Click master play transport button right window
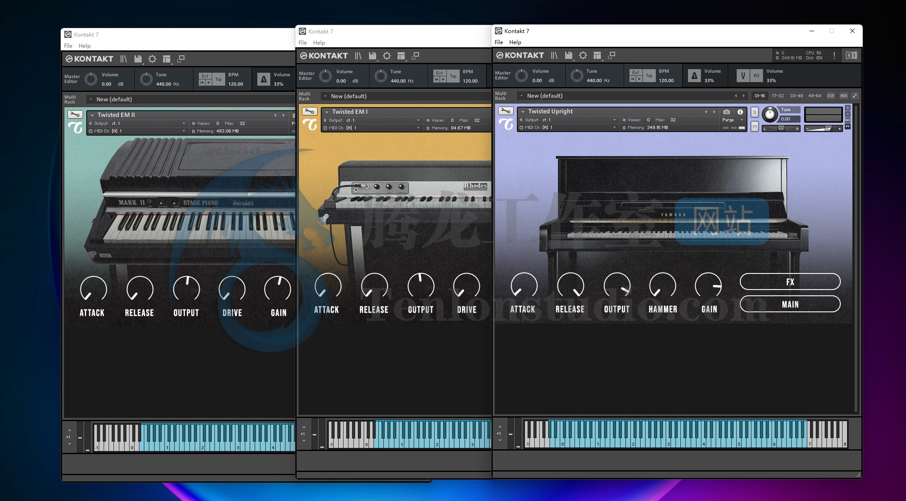 pos(639,79)
